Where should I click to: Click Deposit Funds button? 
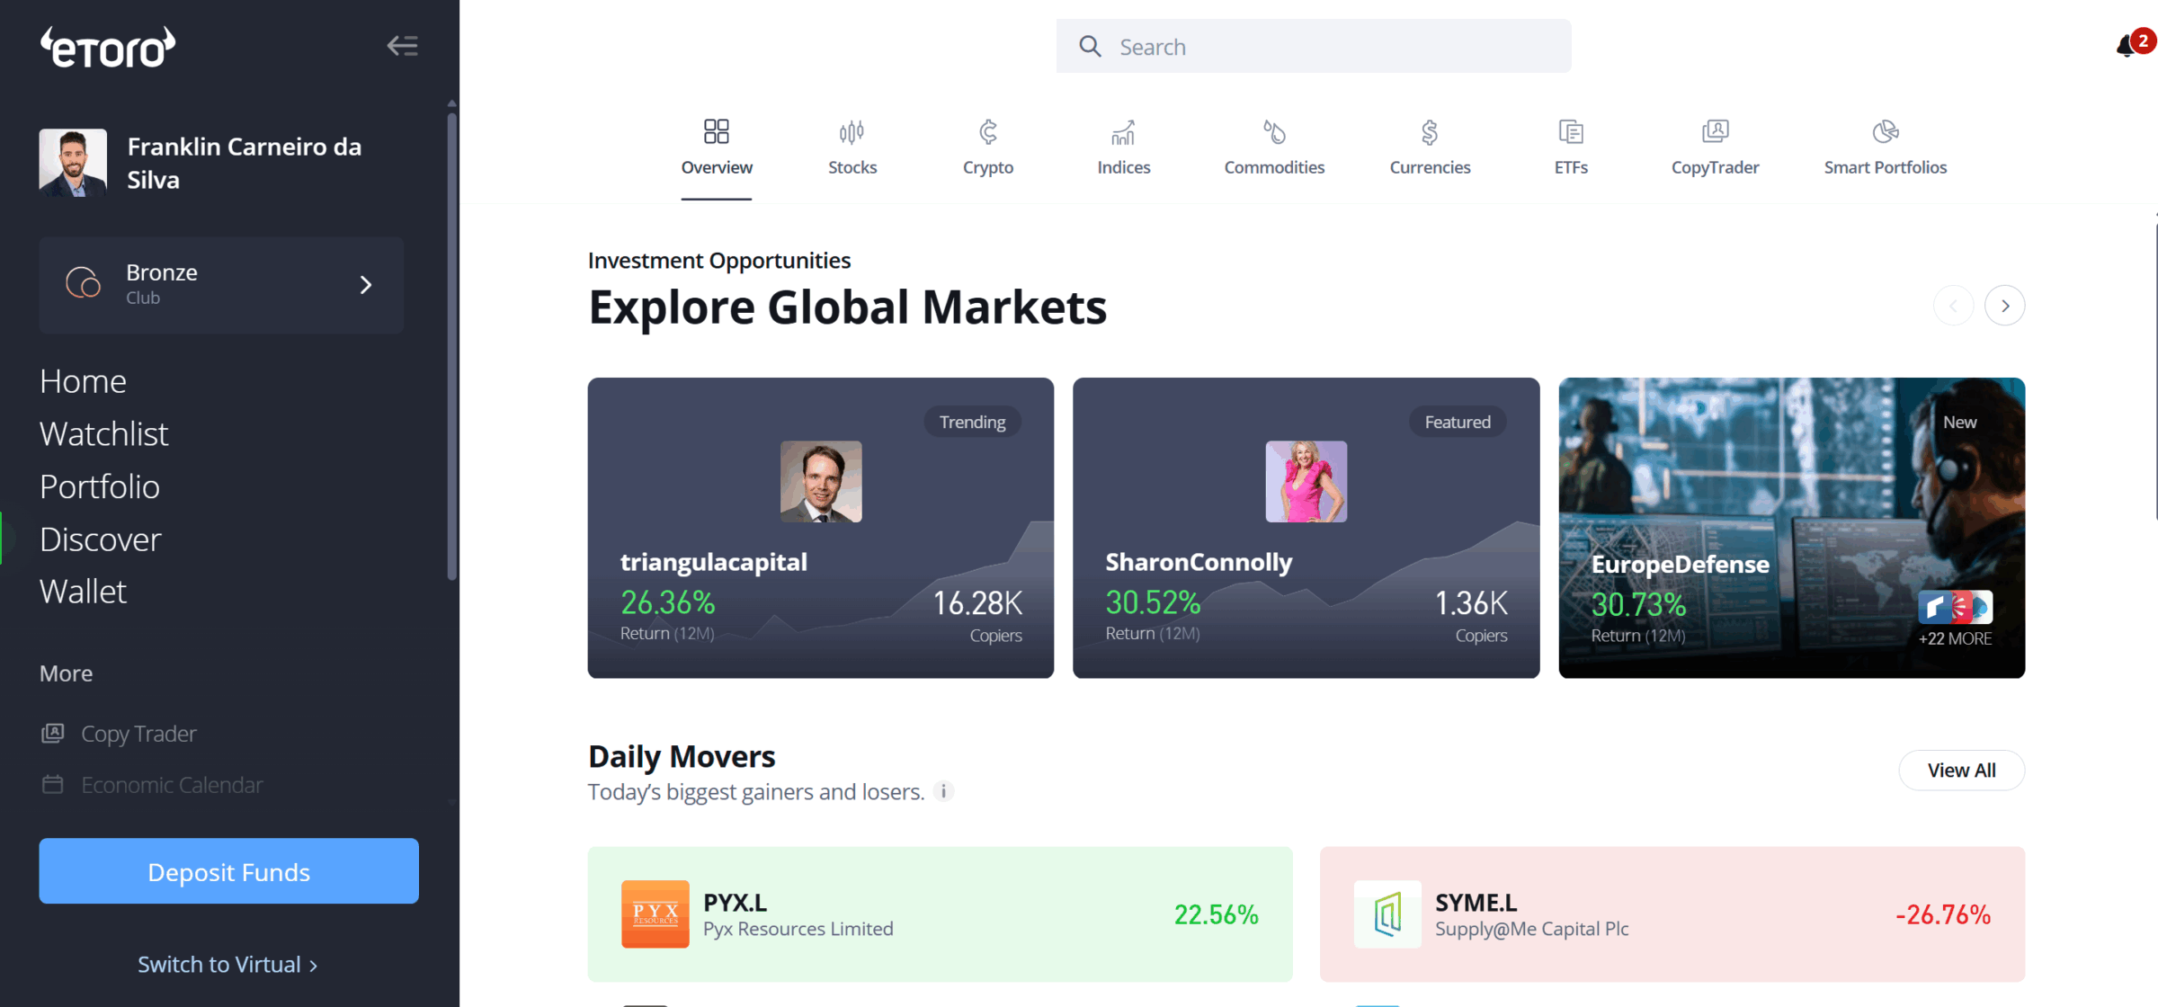(228, 871)
